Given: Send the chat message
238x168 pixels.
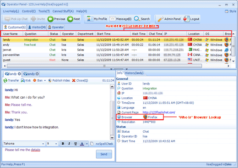Looking at the screenshot, I should [104, 154].
